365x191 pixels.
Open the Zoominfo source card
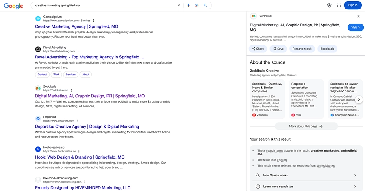point(267,99)
